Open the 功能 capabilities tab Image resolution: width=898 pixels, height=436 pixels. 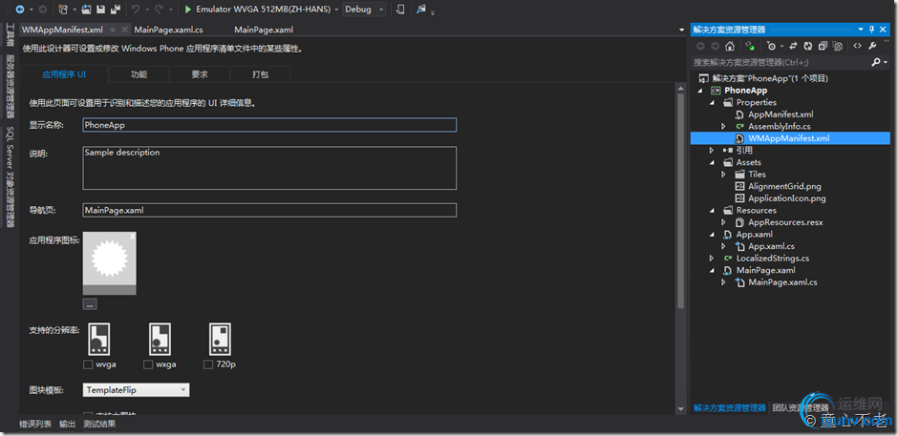[139, 74]
